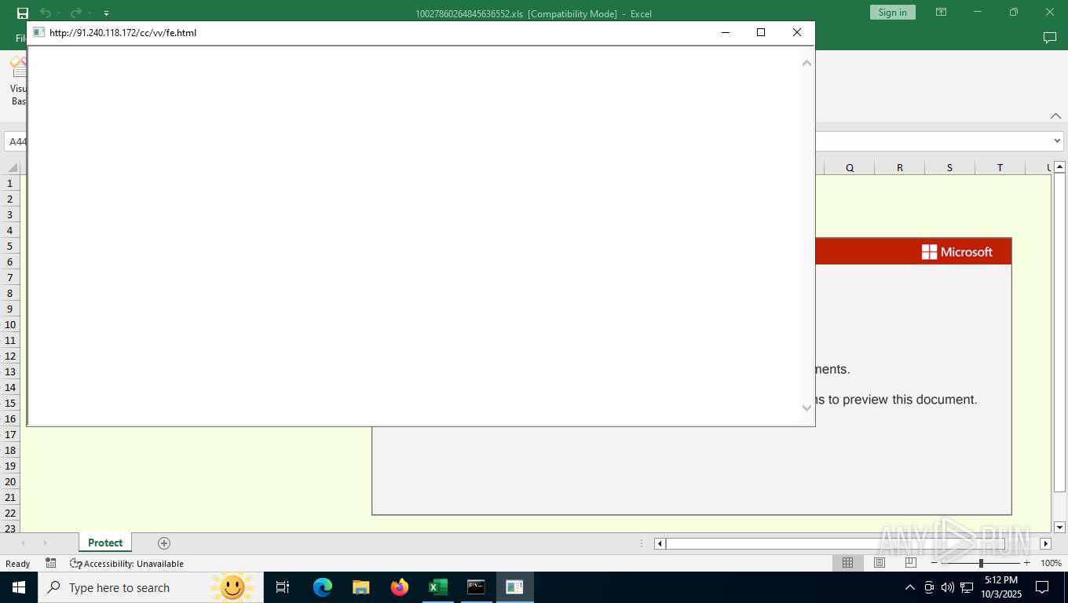
Task: Open the command prompt taskbar window
Action: click(476, 587)
